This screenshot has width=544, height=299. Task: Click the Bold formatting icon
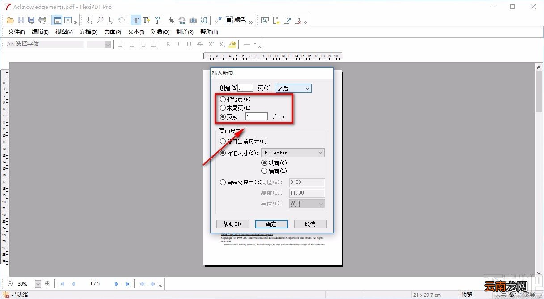[x=168, y=44]
